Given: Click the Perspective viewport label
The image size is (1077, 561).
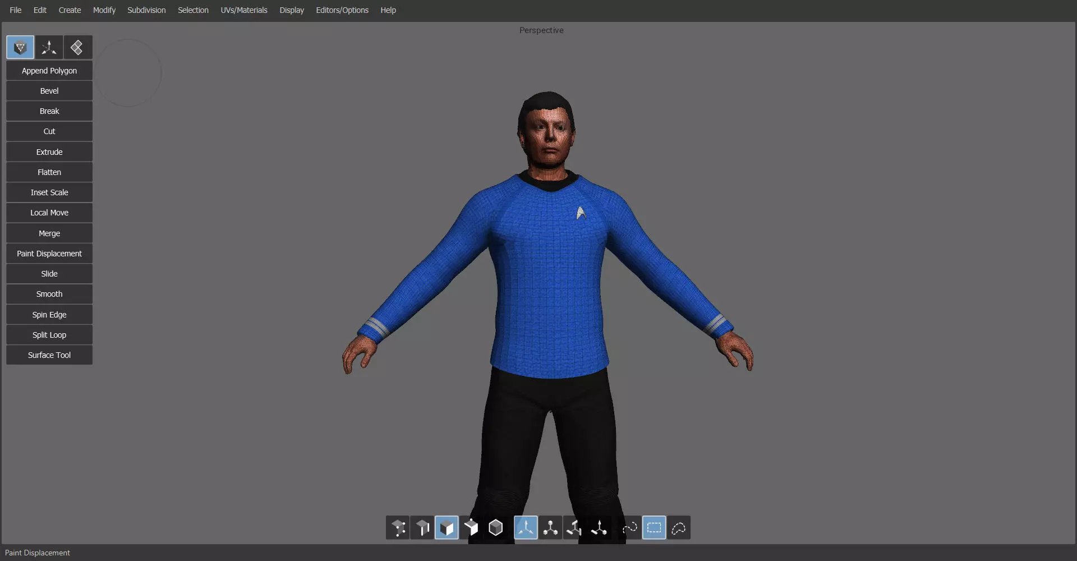Looking at the screenshot, I should tap(541, 30).
